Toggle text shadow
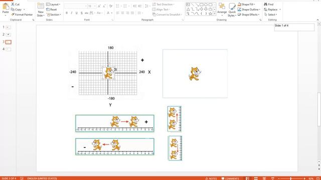This screenshot has height=180, width=321. coord(81,13)
